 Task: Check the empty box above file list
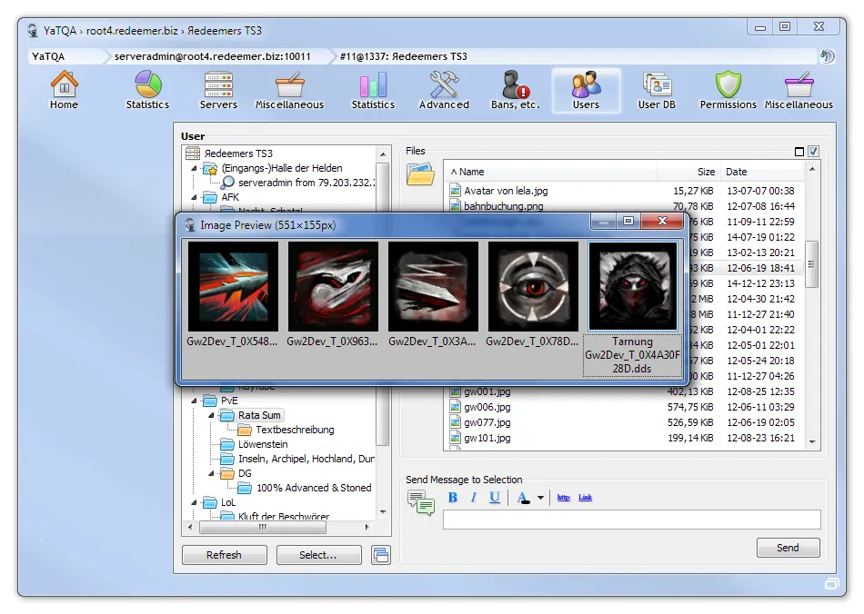tap(799, 152)
